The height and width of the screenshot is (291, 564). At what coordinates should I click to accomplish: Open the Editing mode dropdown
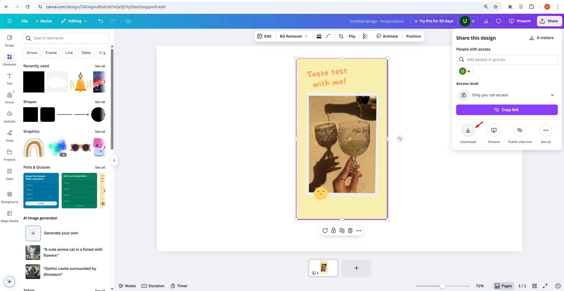pyautogui.click(x=74, y=21)
